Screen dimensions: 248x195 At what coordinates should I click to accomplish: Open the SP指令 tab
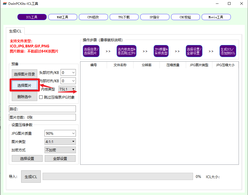click(x=155, y=17)
